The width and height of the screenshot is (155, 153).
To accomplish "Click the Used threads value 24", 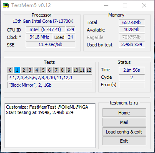I will [70, 37].
